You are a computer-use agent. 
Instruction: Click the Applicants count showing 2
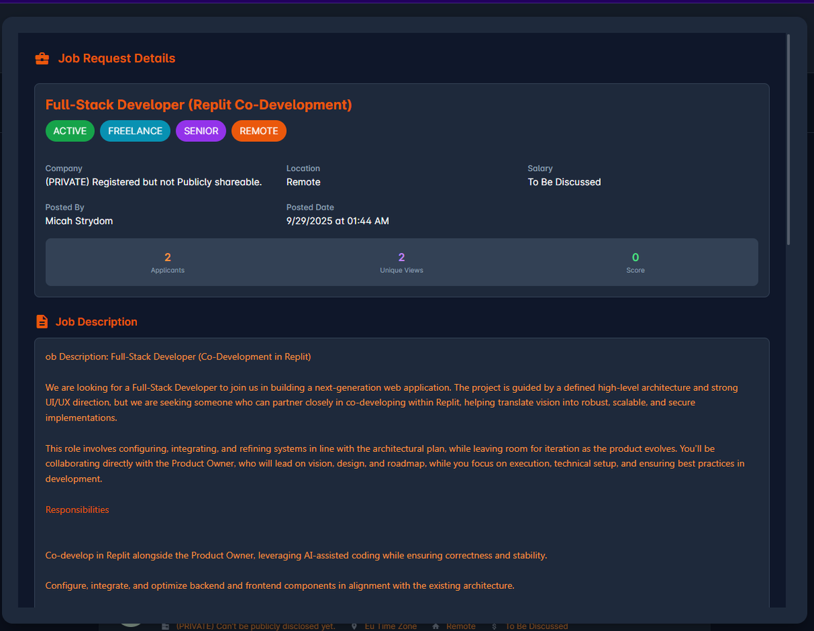[x=168, y=262]
